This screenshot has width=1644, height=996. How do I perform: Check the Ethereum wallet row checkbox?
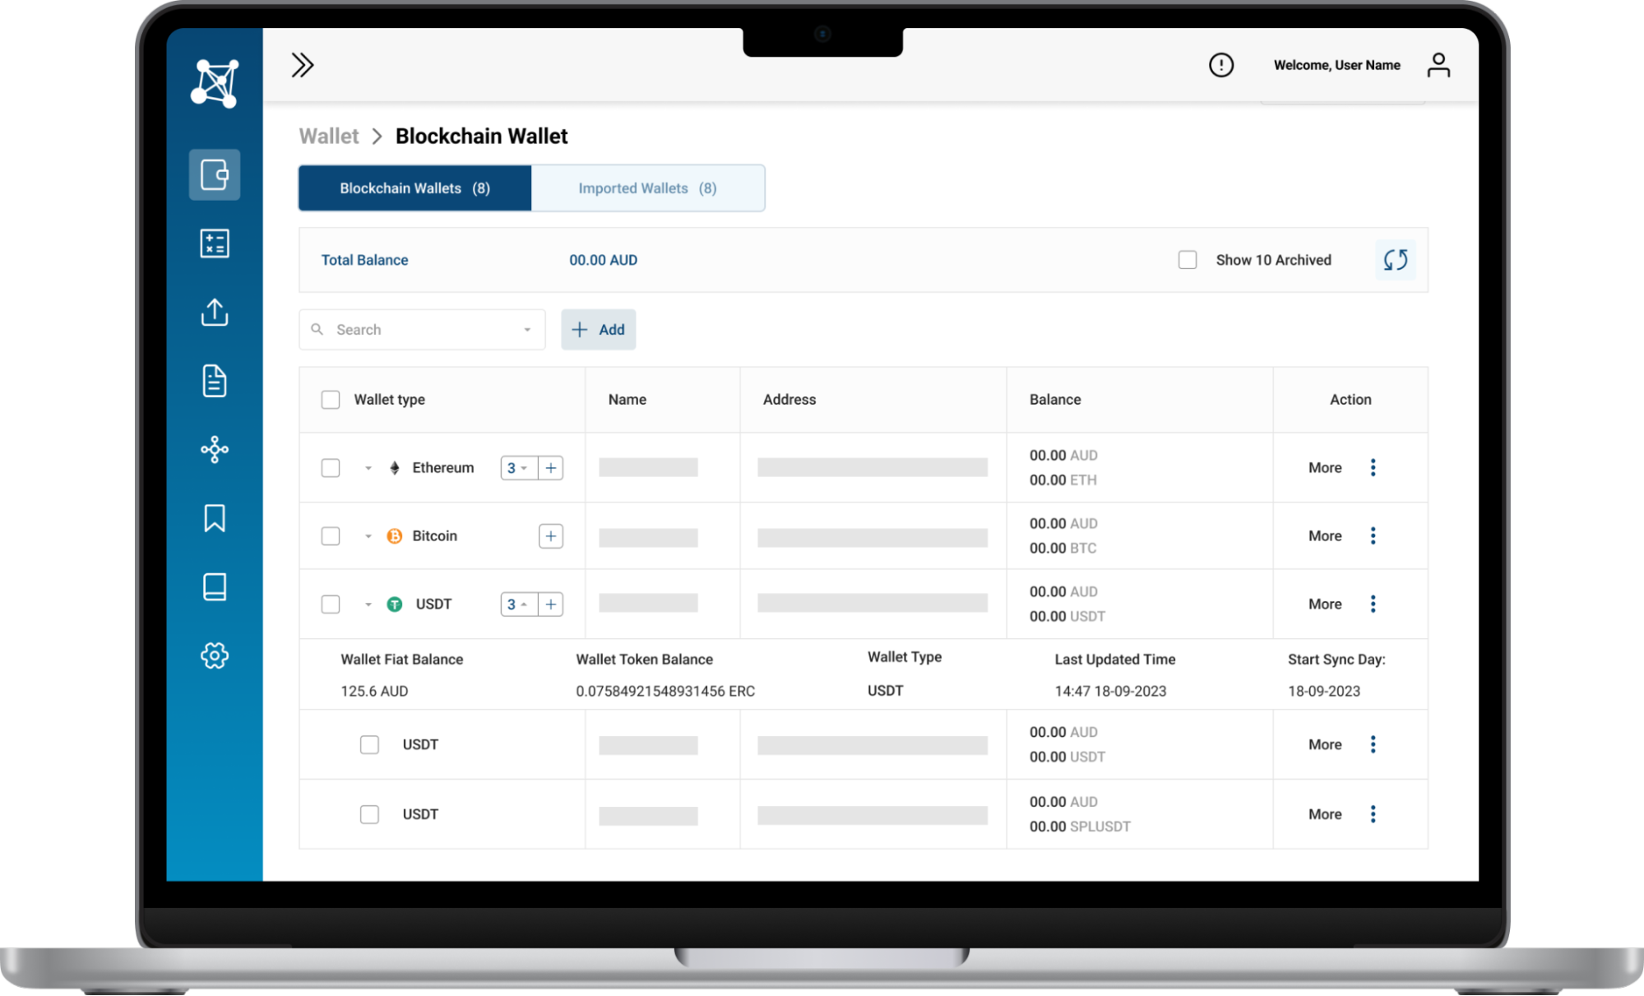[332, 467]
